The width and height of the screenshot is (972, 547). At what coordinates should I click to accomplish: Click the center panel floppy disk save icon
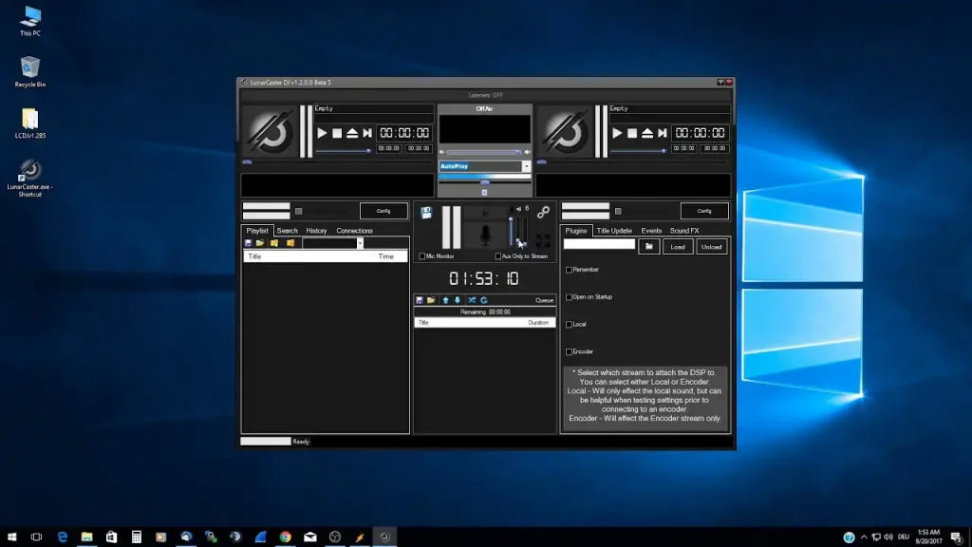coord(427,213)
